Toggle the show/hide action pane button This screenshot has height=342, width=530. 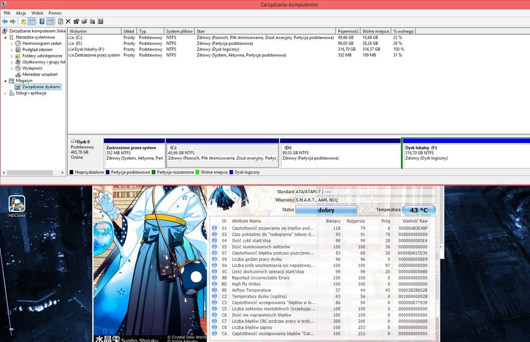tap(50, 22)
